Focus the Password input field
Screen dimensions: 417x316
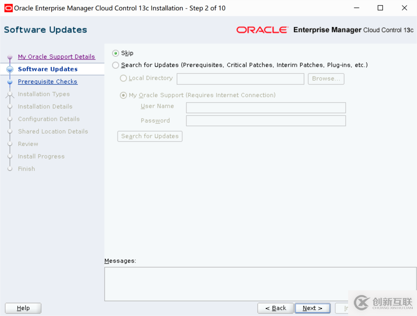tap(266, 121)
